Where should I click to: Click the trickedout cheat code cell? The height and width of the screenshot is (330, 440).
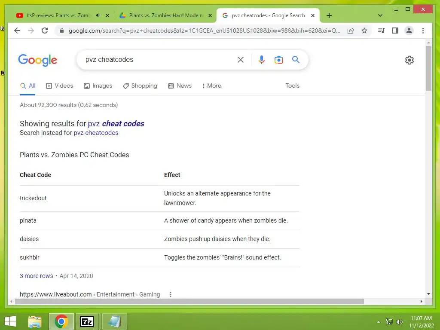(33, 199)
